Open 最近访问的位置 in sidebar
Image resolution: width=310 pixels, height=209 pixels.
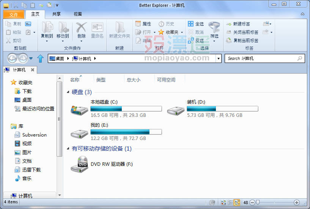click(35, 109)
